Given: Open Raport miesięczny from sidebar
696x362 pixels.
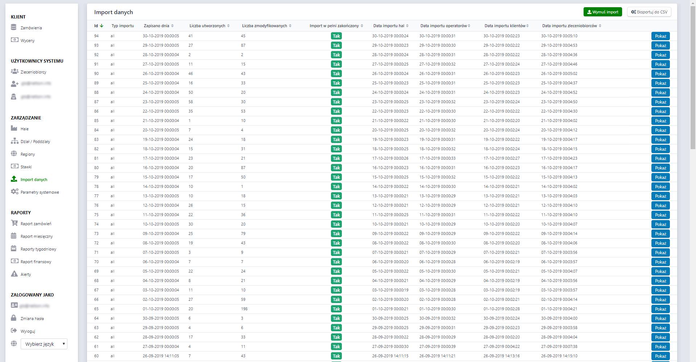Looking at the screenshot, I should coord(37,236).
